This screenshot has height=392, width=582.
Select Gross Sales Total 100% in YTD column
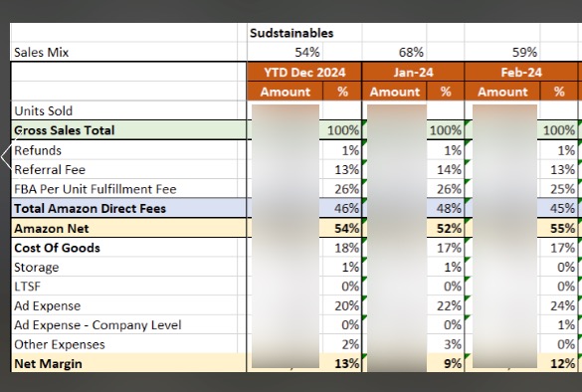[x=342, y=130]
